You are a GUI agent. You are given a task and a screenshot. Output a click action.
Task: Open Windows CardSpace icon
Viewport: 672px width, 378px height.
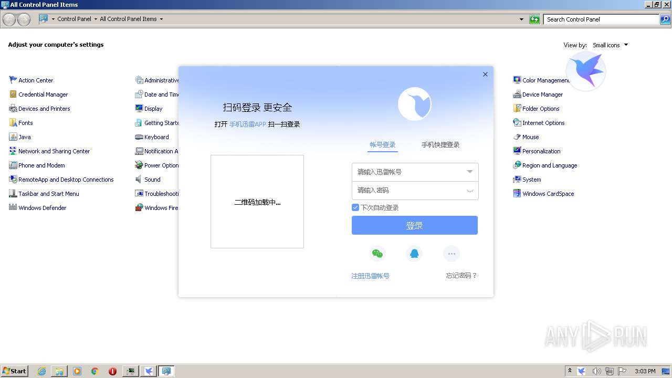tap(517, 193)
